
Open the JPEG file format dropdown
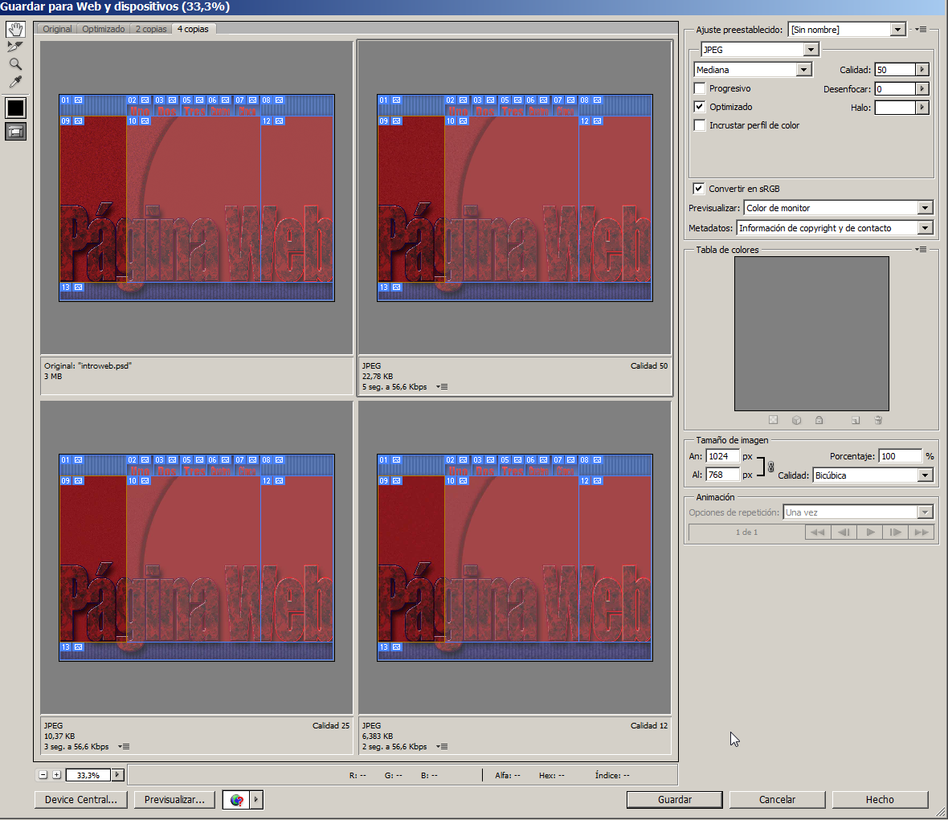pos(811,50)
